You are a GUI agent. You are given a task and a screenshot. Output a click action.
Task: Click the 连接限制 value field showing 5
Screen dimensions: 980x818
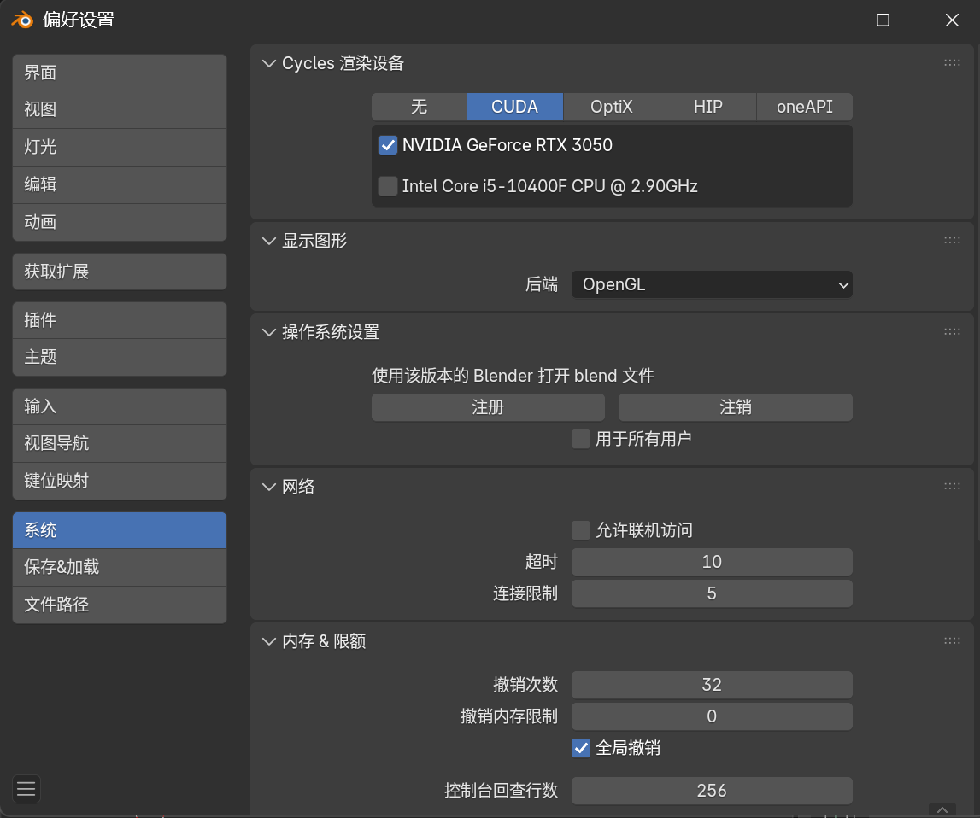tap(712, 593)
